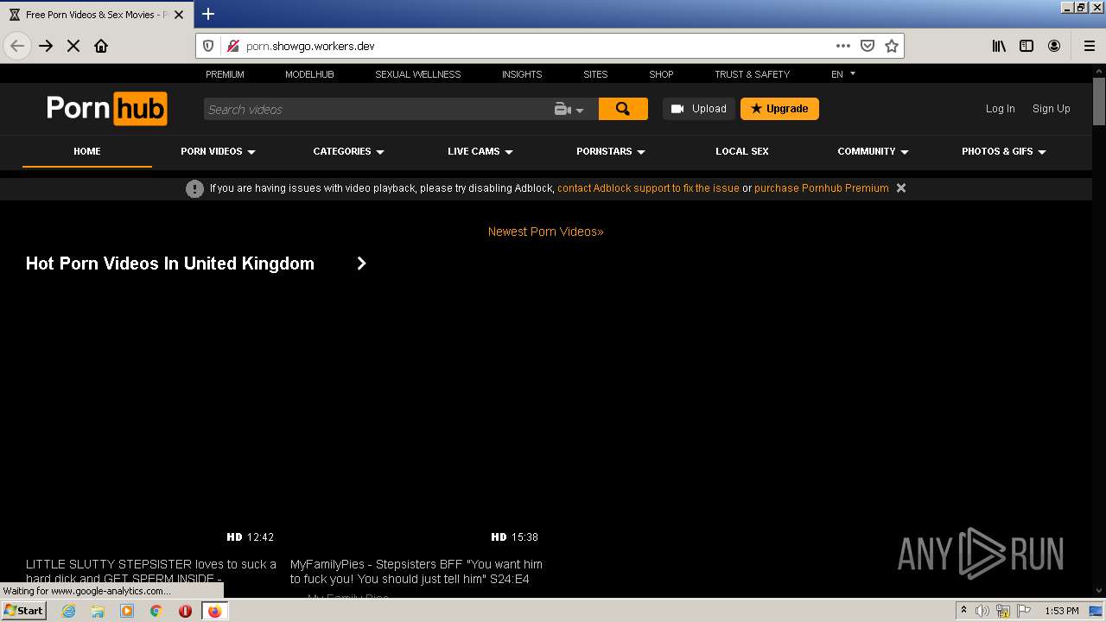Open File Explorer from the taskbar
Image resolution: width=1106 pixels, height=622 pixels.
coord(98,611)
